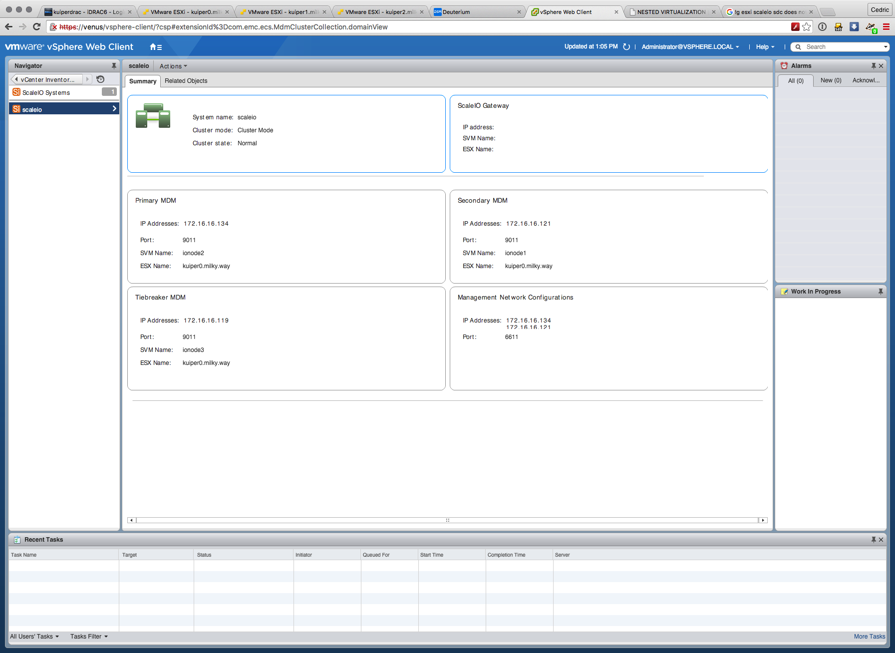
Task: Select Tiebreaker MDM IP 172.16.16.119
Action: [206, 321]
